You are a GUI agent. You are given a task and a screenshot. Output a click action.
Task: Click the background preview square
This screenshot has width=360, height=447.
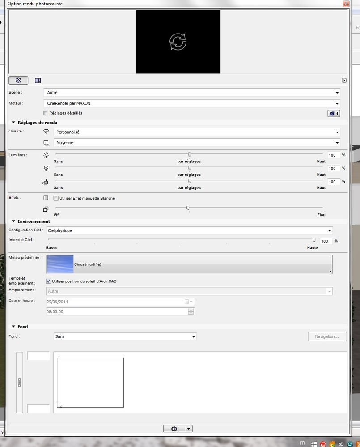[91, 382]
